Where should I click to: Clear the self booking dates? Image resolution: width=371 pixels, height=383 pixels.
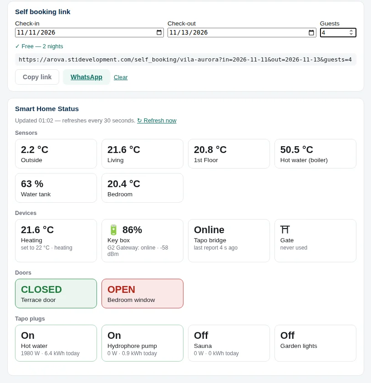point(121,77)
